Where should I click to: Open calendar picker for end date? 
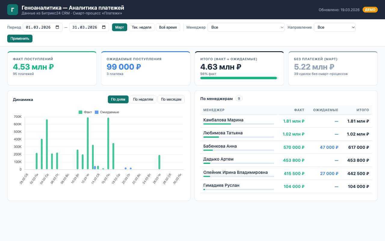(104, 27)
